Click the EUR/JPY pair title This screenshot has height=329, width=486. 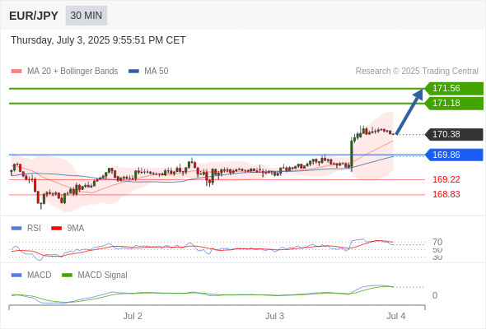point(34,16)
